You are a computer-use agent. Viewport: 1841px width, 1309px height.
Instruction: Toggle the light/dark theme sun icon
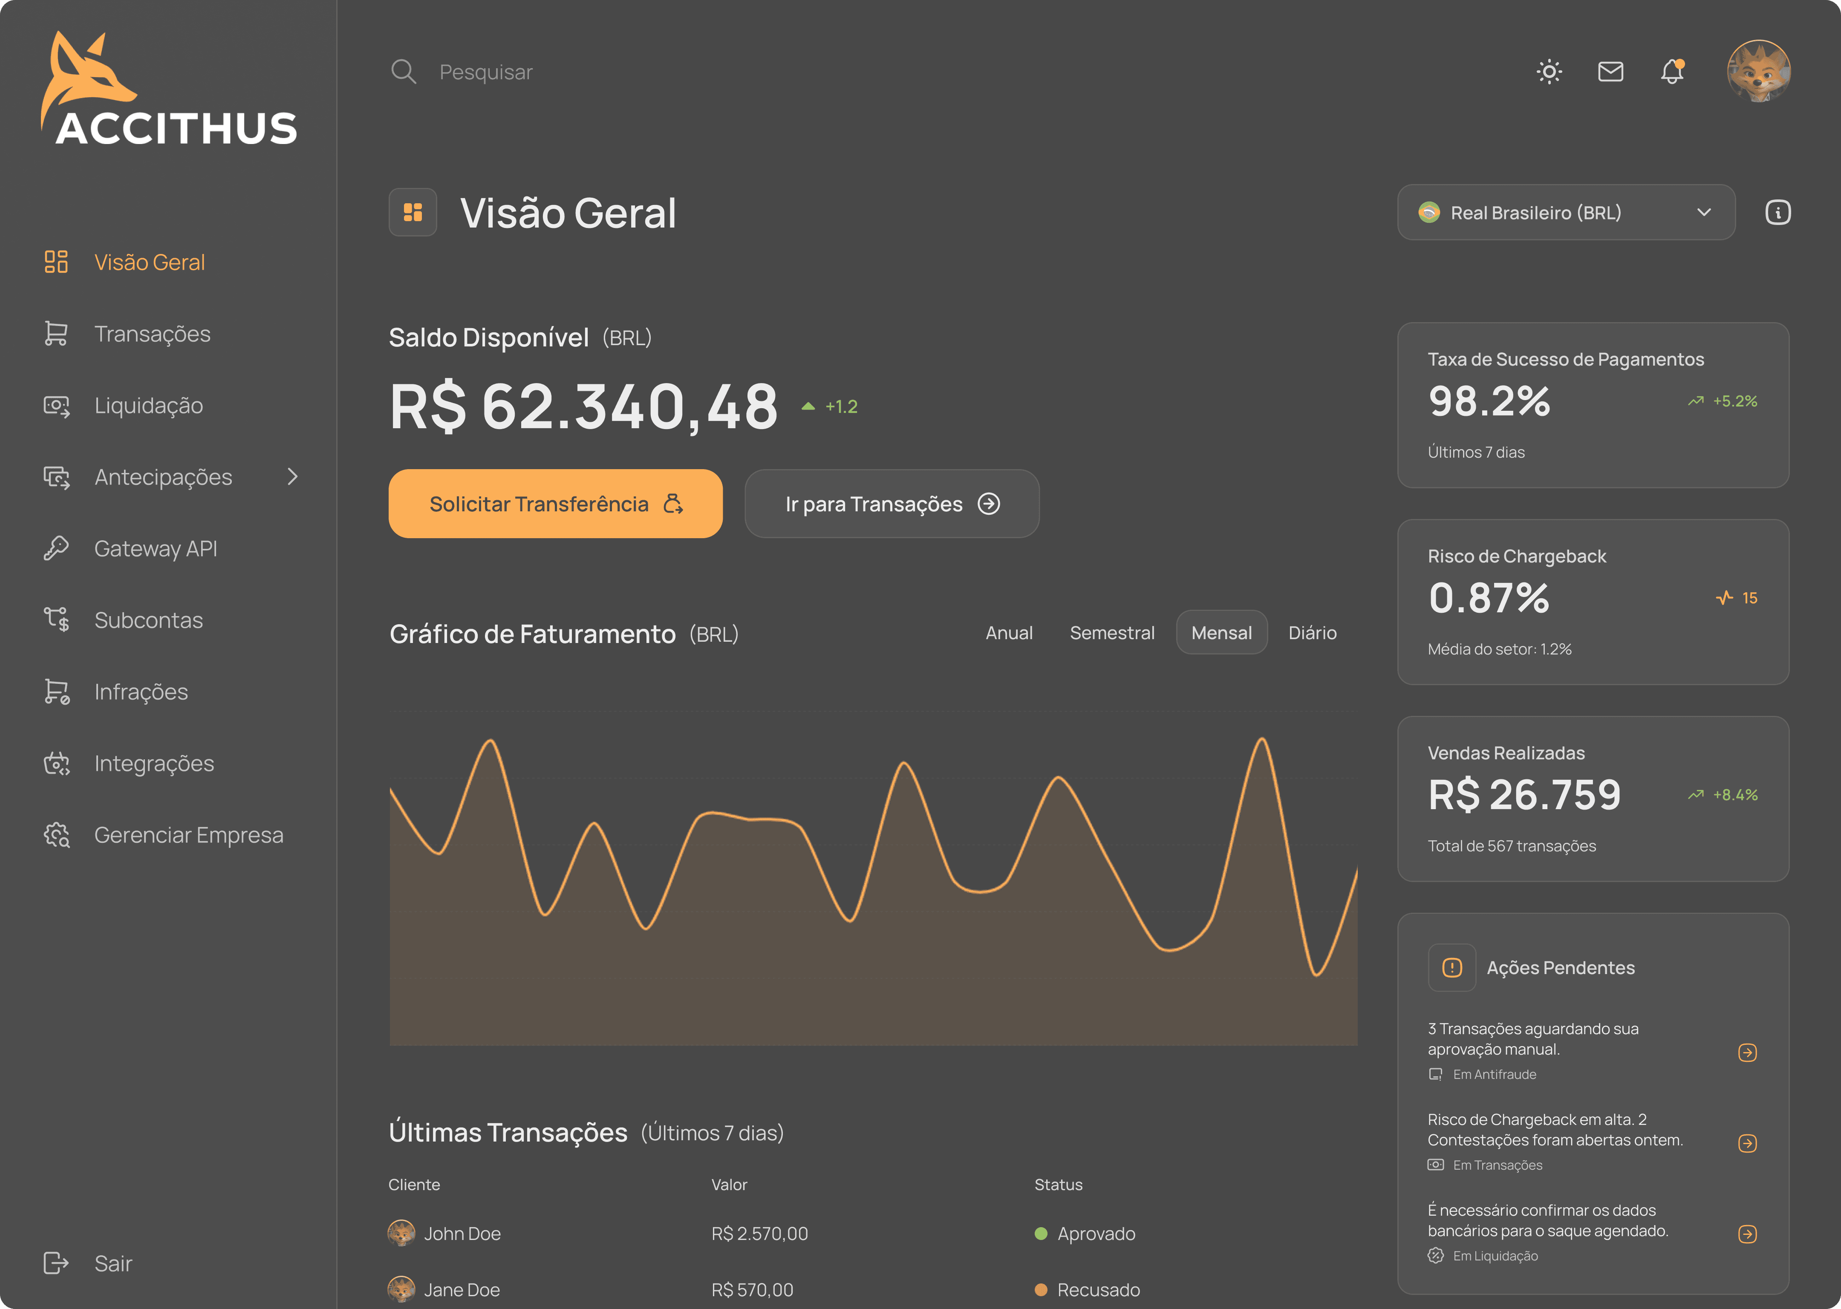pyautogui.click(x=1548, y=72)
